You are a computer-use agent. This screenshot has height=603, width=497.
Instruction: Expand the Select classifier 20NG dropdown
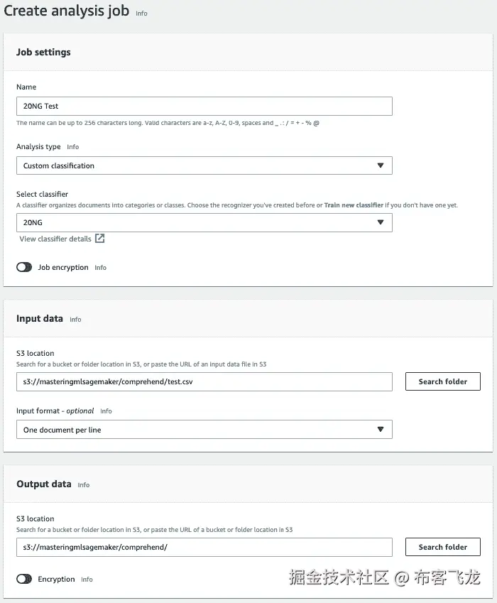pos(204,222)
